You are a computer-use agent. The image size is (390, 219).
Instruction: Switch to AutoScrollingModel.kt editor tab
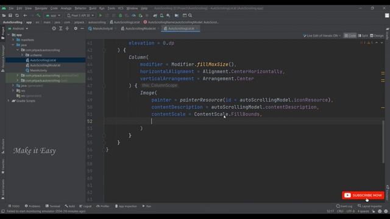[140, 29]
